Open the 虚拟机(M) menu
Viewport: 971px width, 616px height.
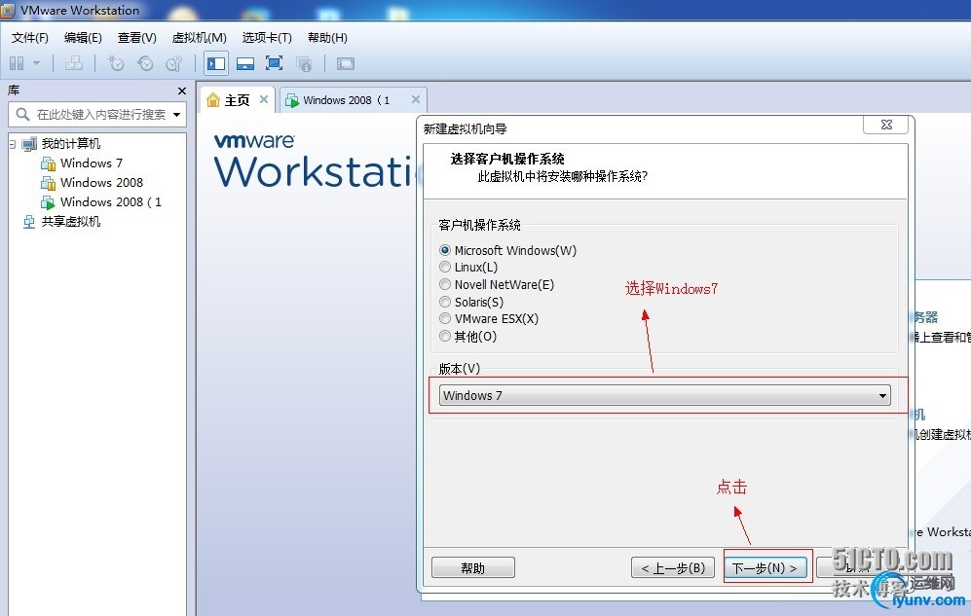coord(200,38)
